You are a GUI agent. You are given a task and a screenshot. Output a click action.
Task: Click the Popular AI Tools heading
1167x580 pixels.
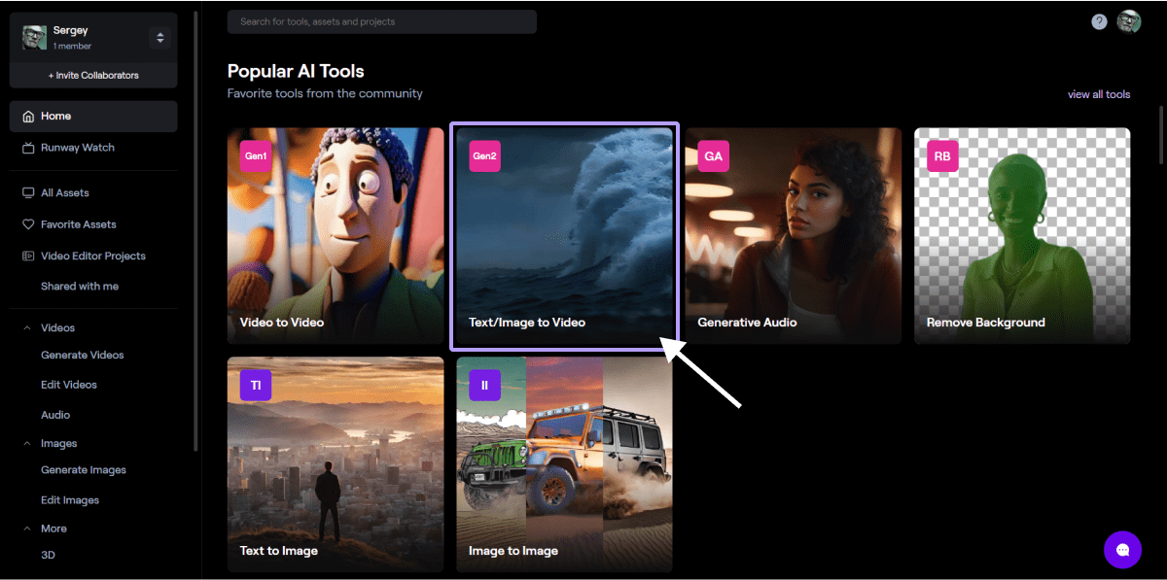296,71
